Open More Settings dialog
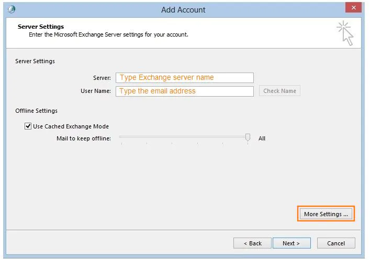Image resolution: width=370 pixels, height=260 pixels. (326, 214)
